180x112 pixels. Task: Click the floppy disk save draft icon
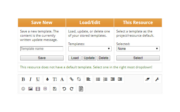click(x=55, y=89)
